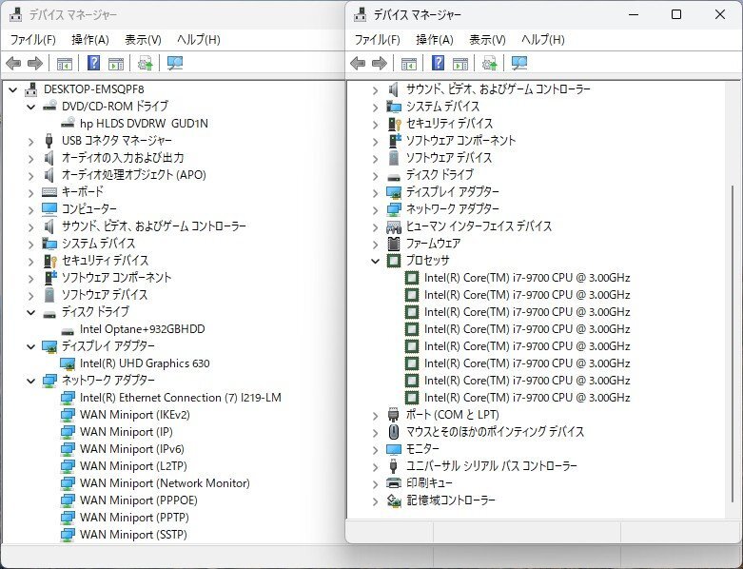This screenshot has height=569, width=743.
Task: Maximize the right Device Manager window
Action: 676,14
